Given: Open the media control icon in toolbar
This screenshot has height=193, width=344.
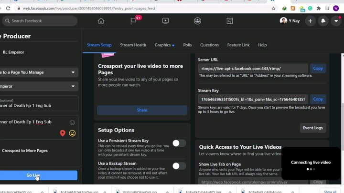Looking at the screenshot, I should coord(327,8).
